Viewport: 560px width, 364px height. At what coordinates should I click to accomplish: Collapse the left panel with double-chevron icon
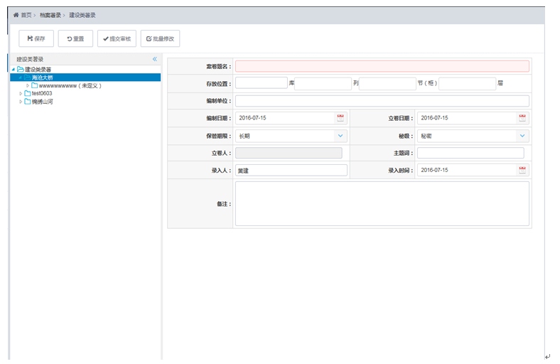click(x=155, y=59)
